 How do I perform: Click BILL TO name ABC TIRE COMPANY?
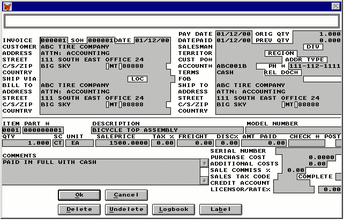click(75, 85)
